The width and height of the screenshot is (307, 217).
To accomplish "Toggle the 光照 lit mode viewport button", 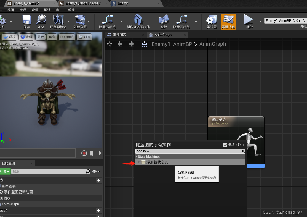I will (x=26, y=37).
